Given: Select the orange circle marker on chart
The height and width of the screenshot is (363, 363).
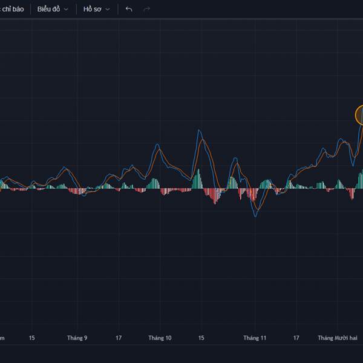Looking at the screenshot, I should coord(361,114).
